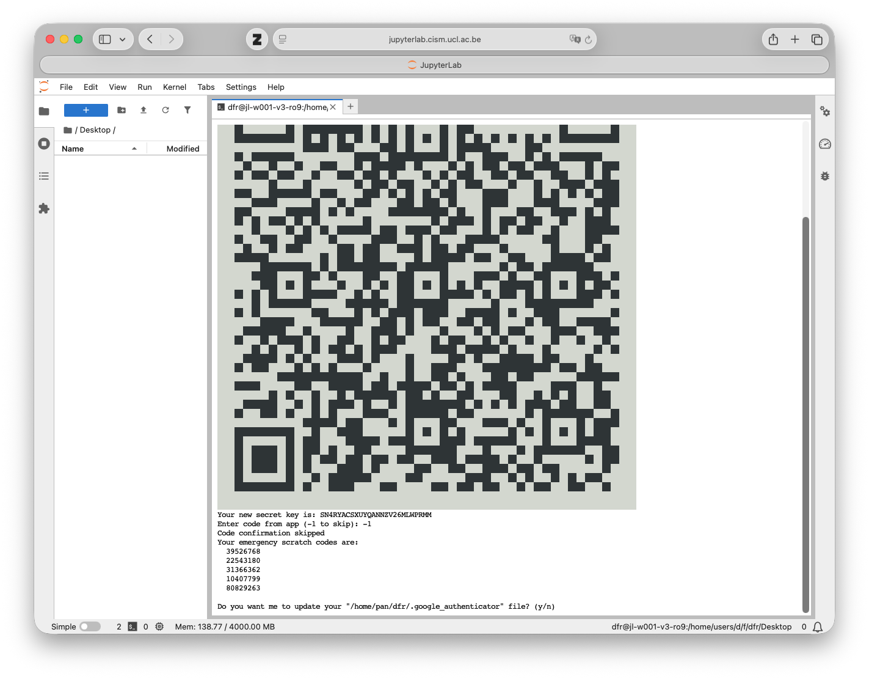Open the Property Inspector gears icon
869x679 pixels.
coord(825,111)
